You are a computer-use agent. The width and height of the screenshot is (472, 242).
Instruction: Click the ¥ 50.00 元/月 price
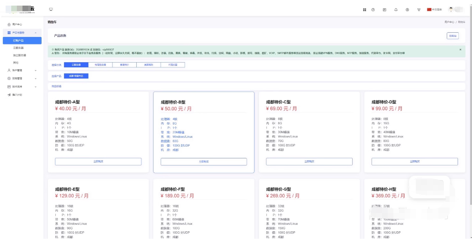tap(176, 109)
